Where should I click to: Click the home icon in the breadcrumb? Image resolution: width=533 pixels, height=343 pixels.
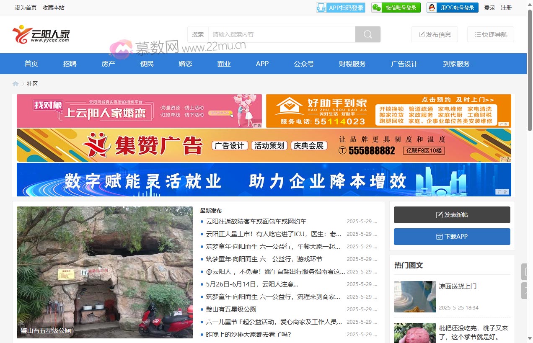pos(16,83)
